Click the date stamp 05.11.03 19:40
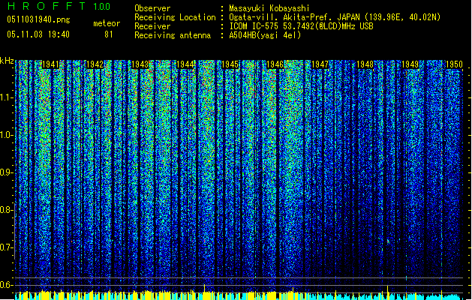This screenshot has width=472, height=300. click(38, 34)
